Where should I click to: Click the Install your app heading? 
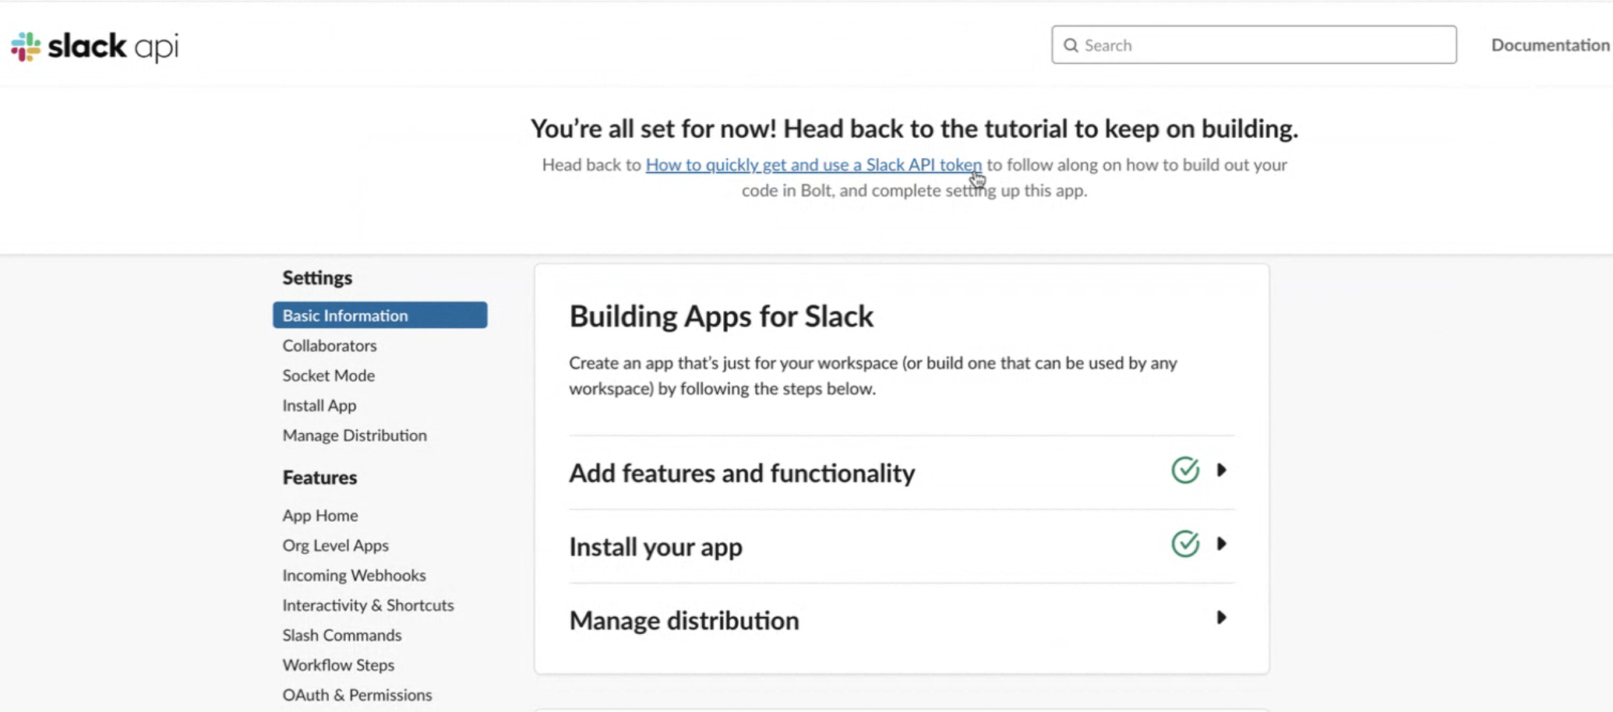coord(655,547)
